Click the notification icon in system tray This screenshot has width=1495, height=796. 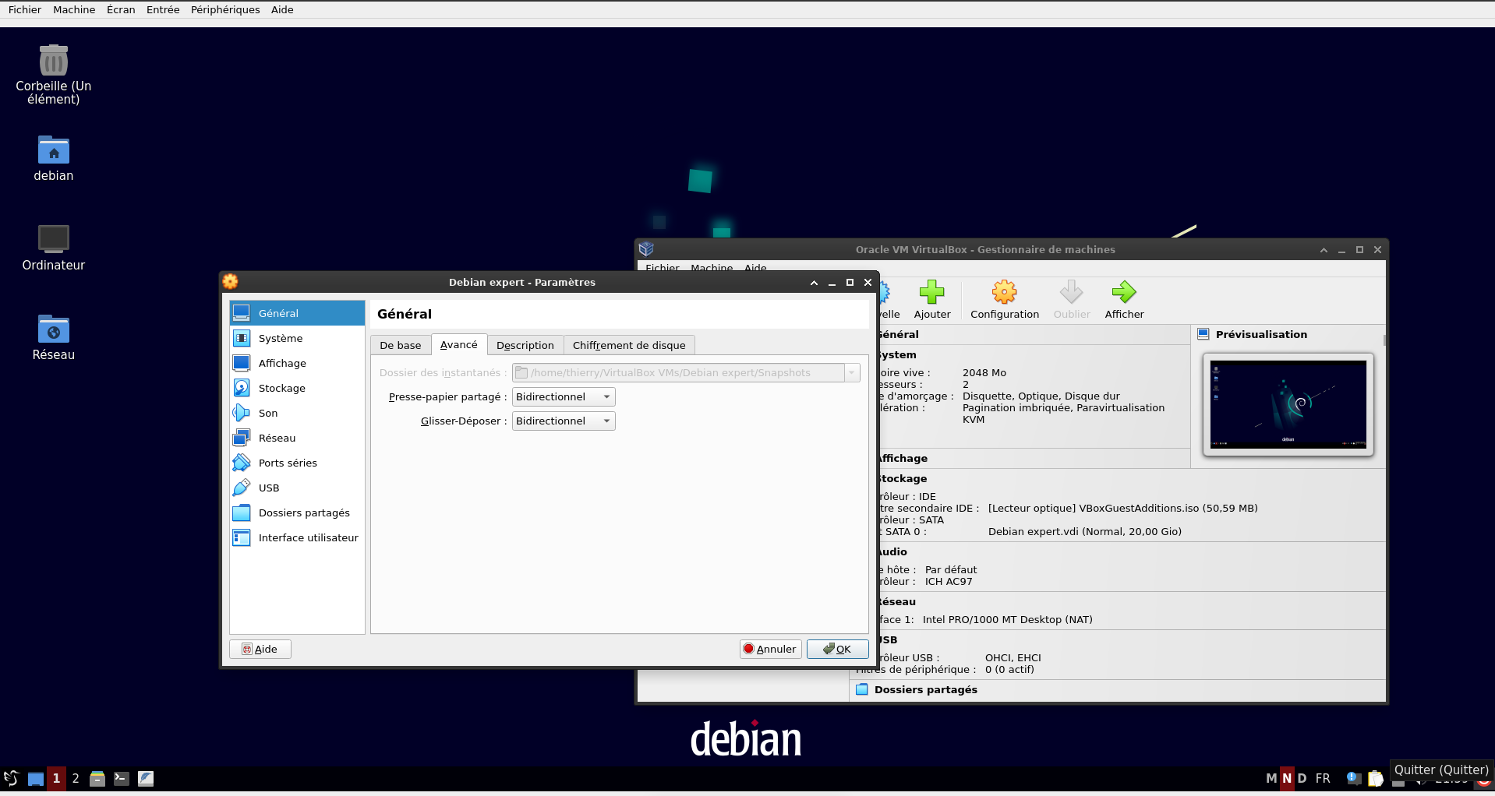1354,778
